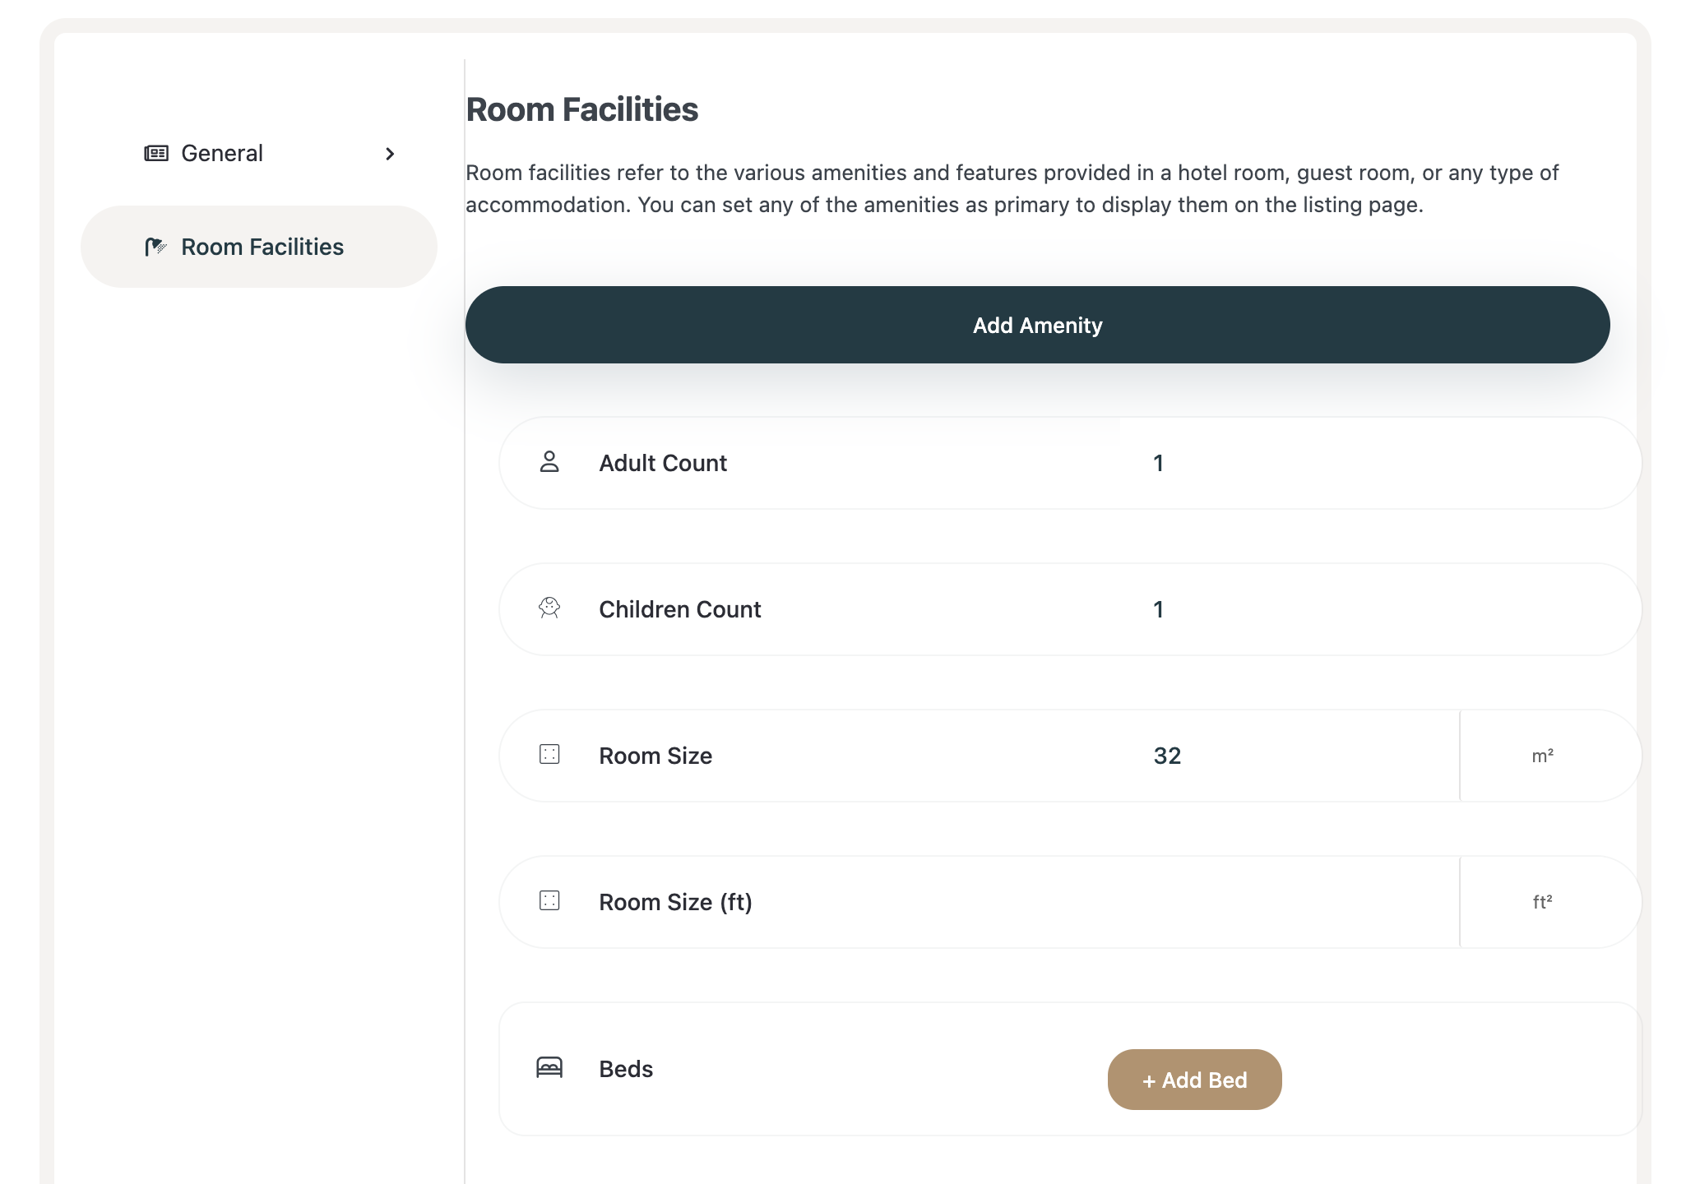Click the shower icon in sidebar
Image resolution: width=1686 pixels, height=1184 pixels.
(x=155, y=247)
